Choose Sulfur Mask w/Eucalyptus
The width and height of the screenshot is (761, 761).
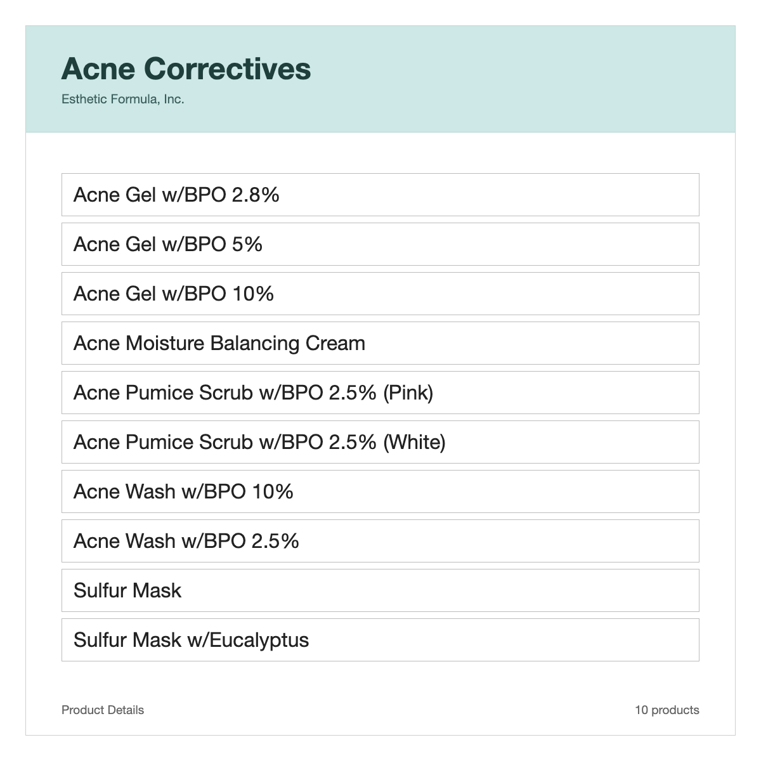pyautogui.click(x=380, y=640)
